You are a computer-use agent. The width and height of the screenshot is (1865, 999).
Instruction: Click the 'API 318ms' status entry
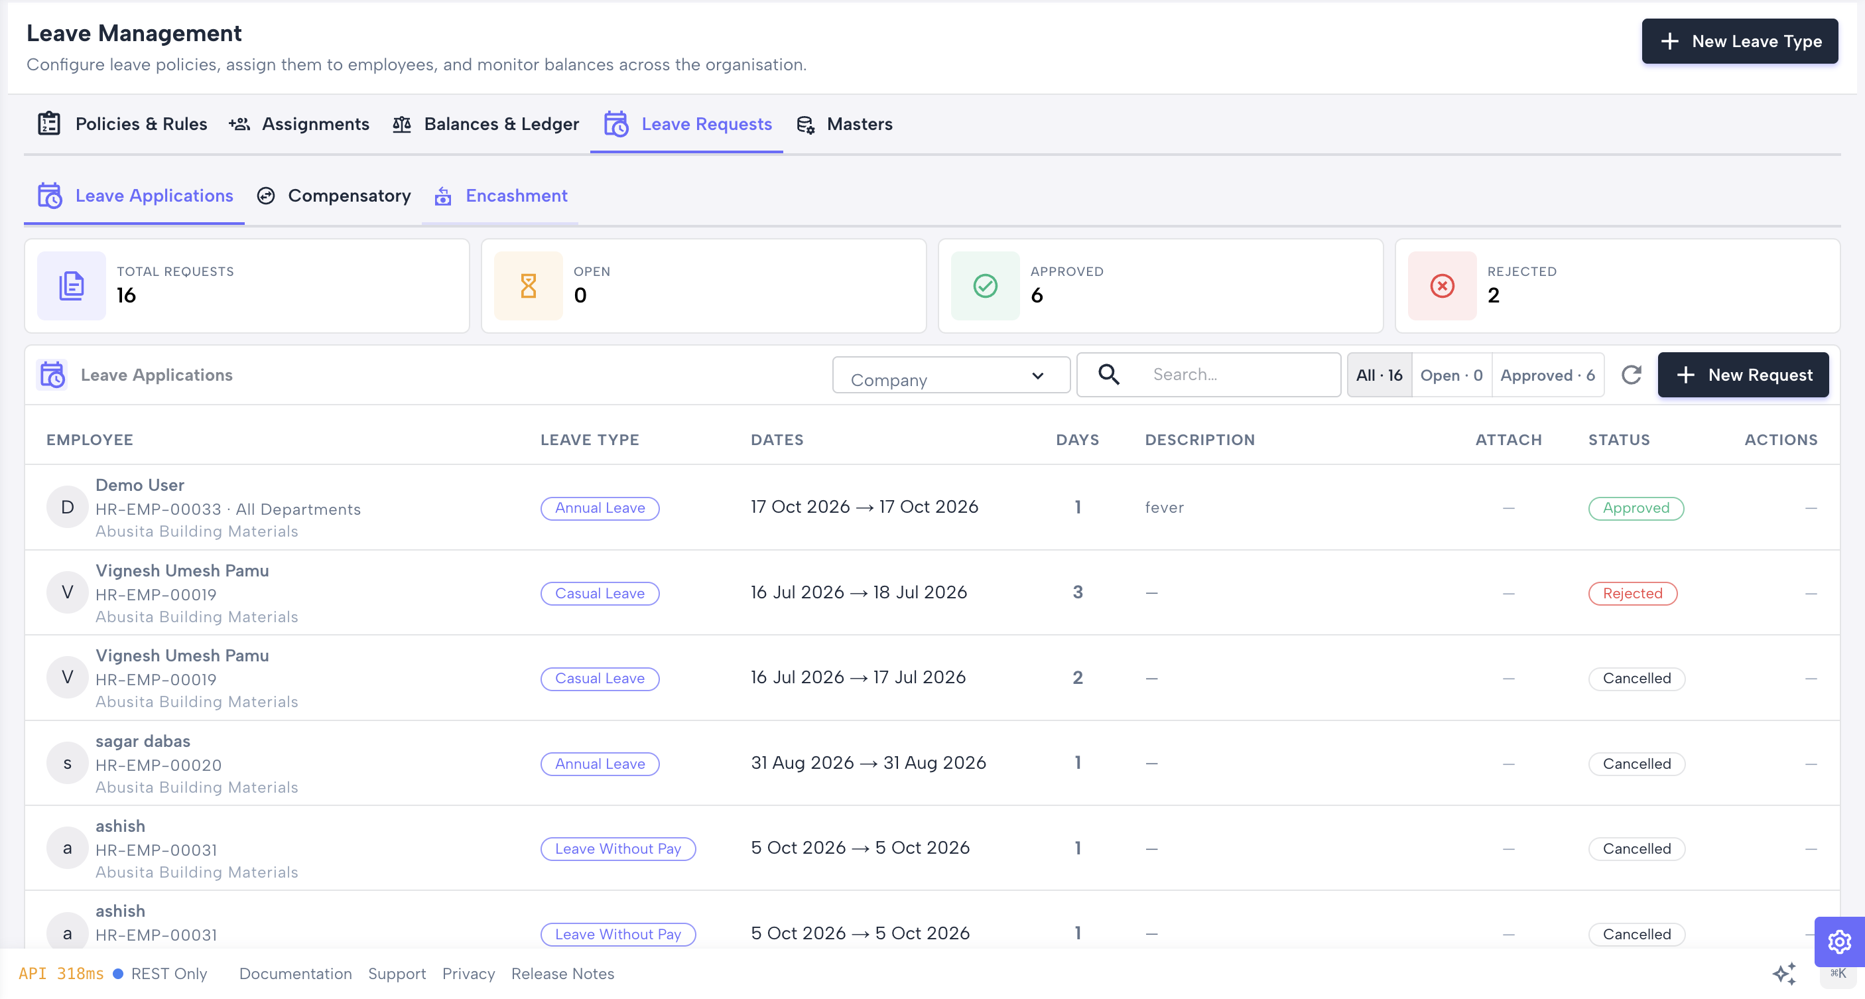(x=61, y=974)
